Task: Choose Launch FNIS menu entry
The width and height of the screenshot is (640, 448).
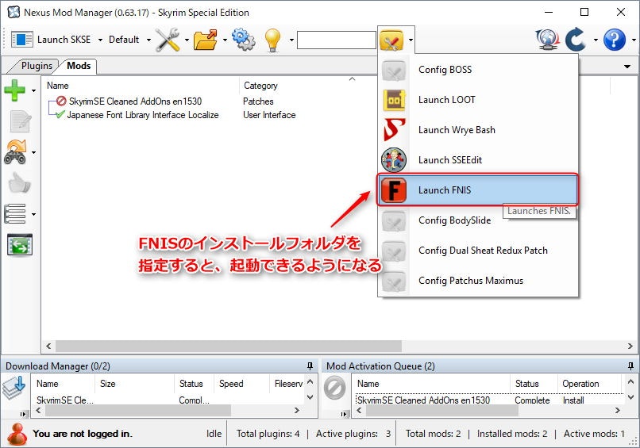Action: coord(477,190)
